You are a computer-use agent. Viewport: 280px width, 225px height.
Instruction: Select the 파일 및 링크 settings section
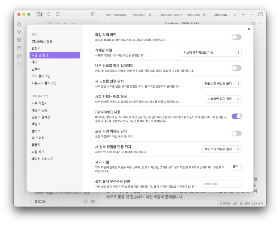click(x=55, y=55)
